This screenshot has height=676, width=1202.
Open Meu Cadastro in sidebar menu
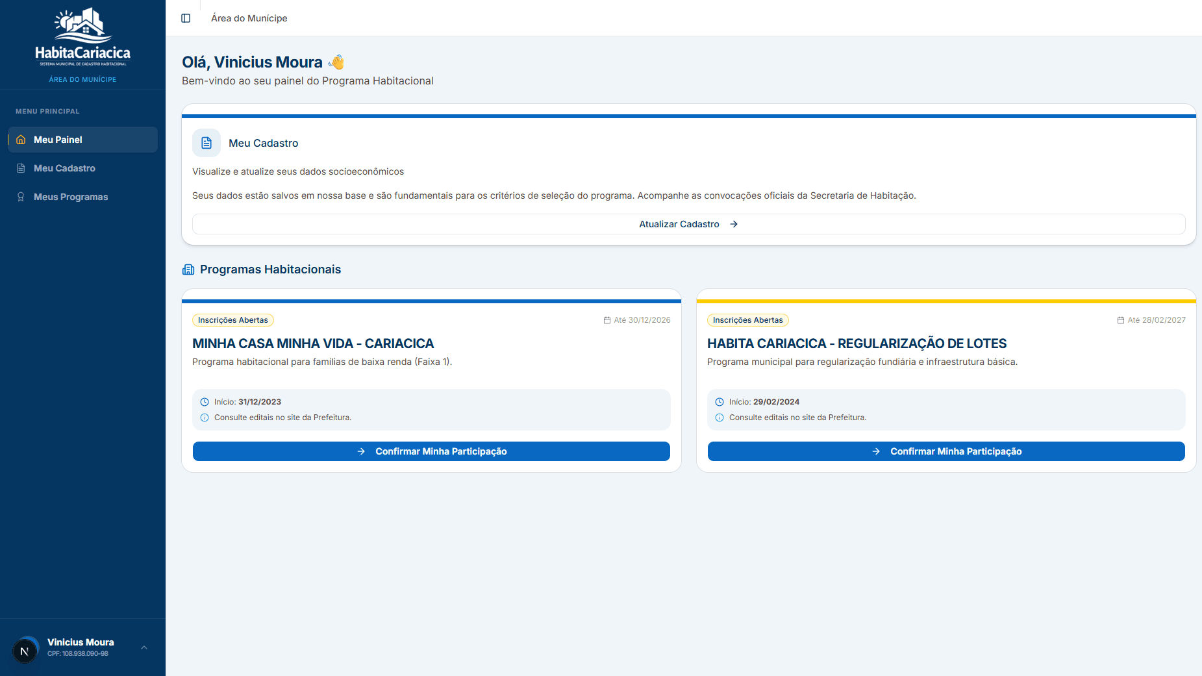pyautogui.click(x=82, y=168)
